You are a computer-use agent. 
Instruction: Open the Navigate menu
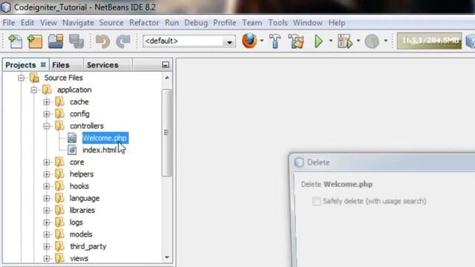click(x=78, y=23)
